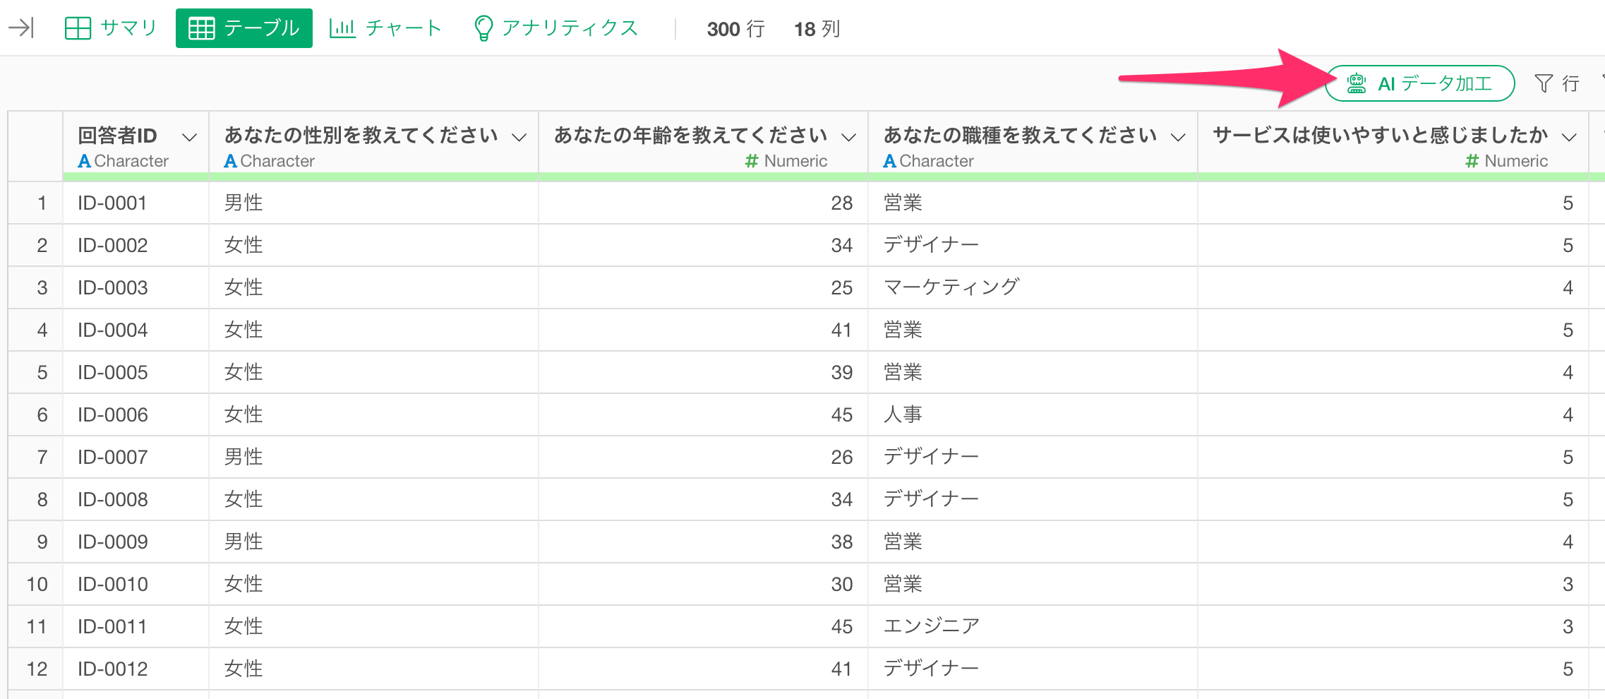The height and width of the screenshot is (699, 1605).
Task: Click the Numeric hash icon under age column
Action: click(x=751, y=161)
